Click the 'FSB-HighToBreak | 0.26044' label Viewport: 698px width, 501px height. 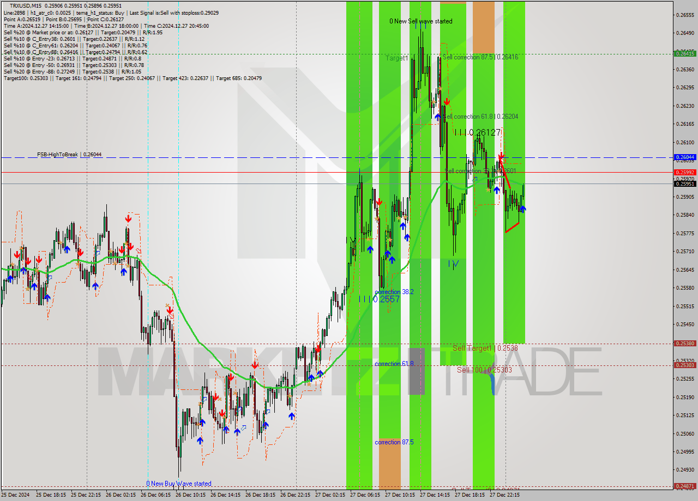69,155
